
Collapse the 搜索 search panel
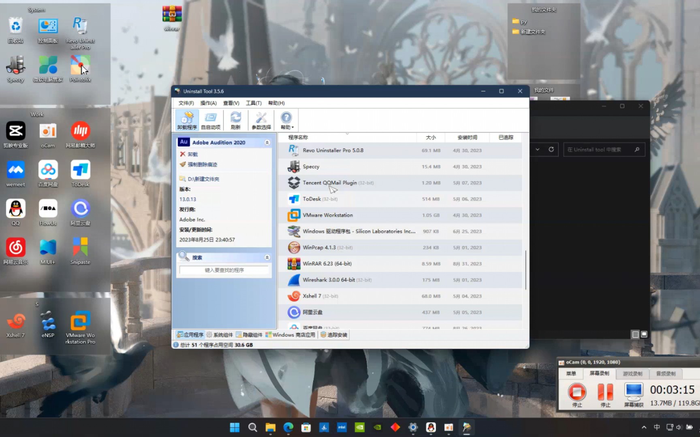coord(267,257)
